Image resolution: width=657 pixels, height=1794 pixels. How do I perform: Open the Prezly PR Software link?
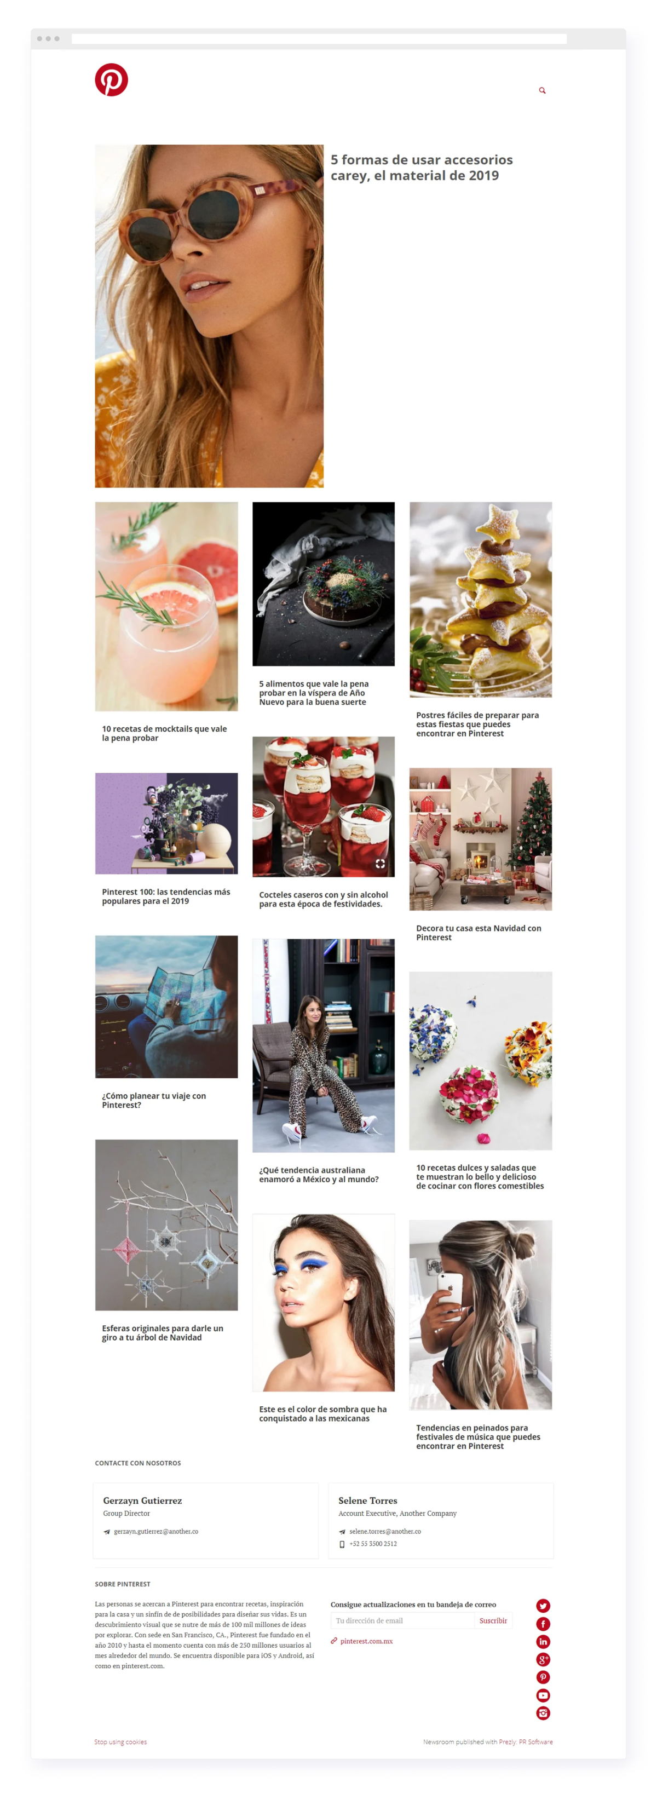526,1742
